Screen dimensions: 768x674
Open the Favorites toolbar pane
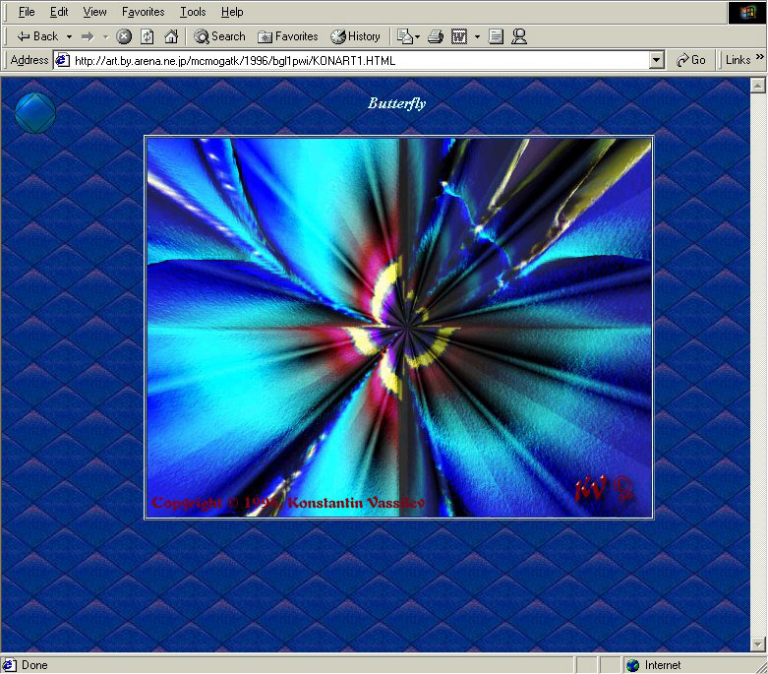click(x=287, y=36)
